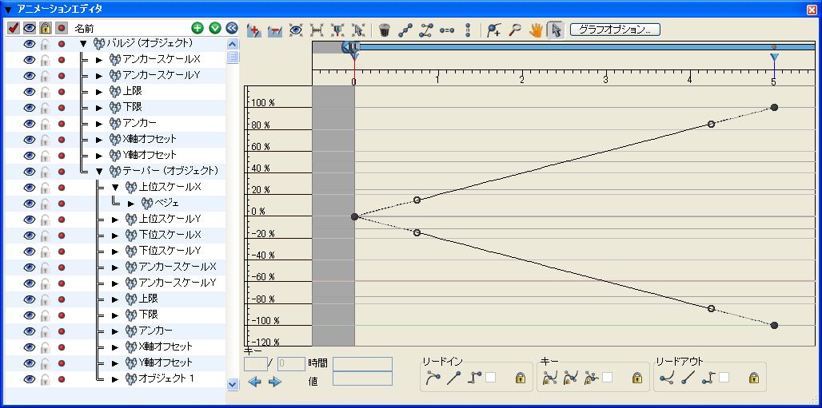Click the 値 input field
Viewport: 822px width, 408px height.
[362, 378]
